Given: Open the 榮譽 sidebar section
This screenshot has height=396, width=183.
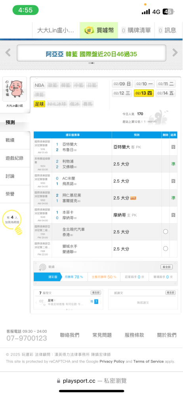Looking at the screenshot, I should pyautogui.click(x=15, y=194).
